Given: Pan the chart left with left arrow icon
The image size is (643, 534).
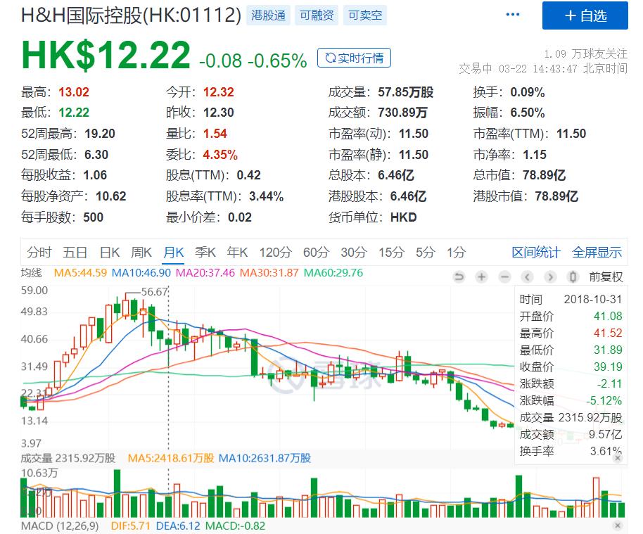Looking at the screenshot, I should pyautogui.click(x=528, y=277).
